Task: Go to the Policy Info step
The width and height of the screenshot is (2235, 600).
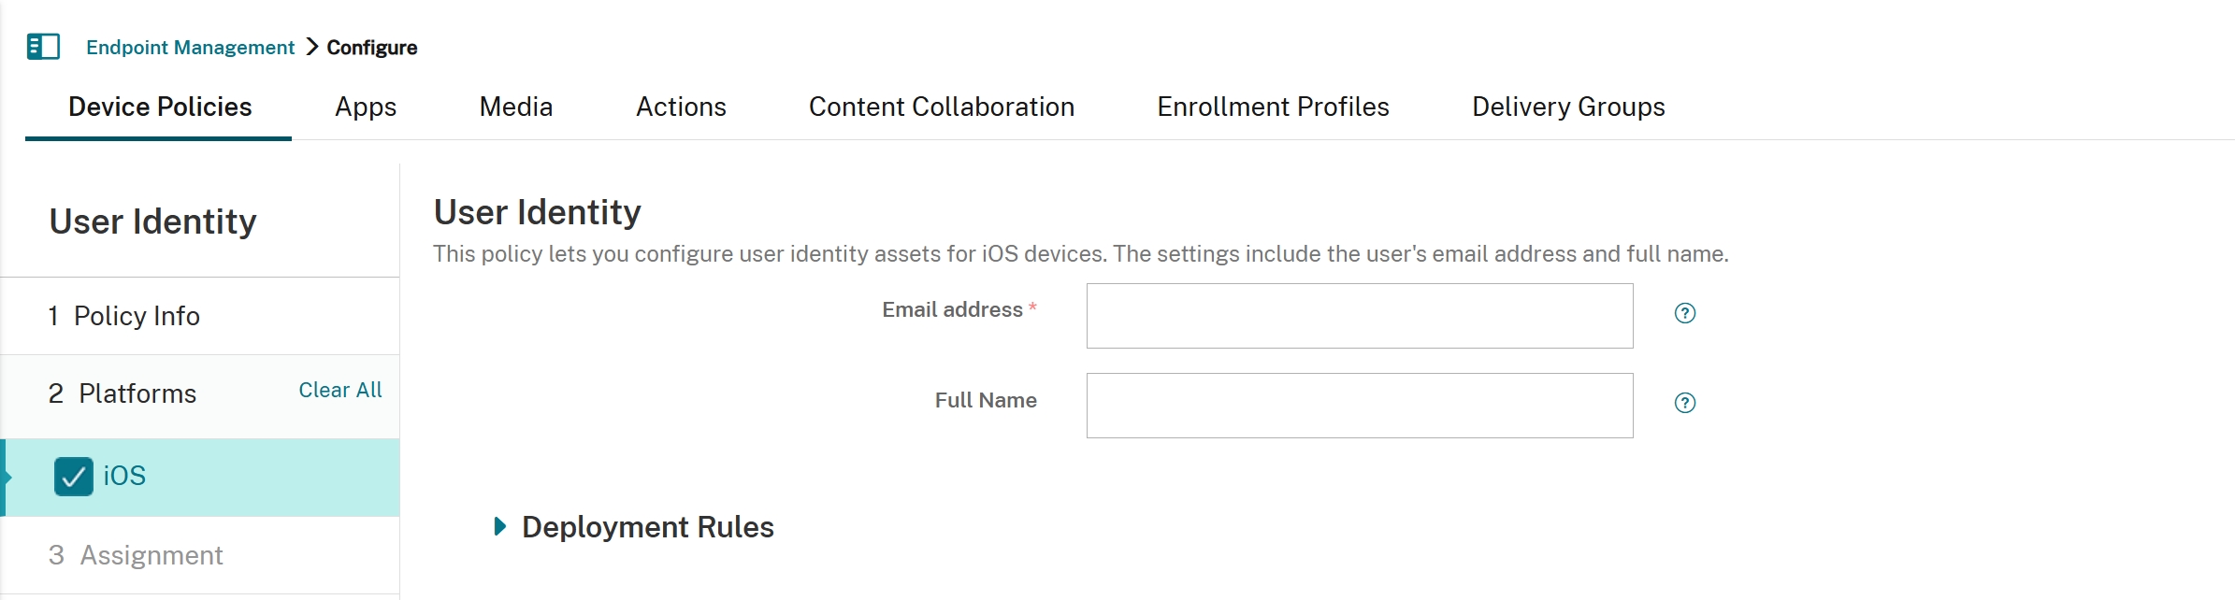Action: click(x=137, y=316)
